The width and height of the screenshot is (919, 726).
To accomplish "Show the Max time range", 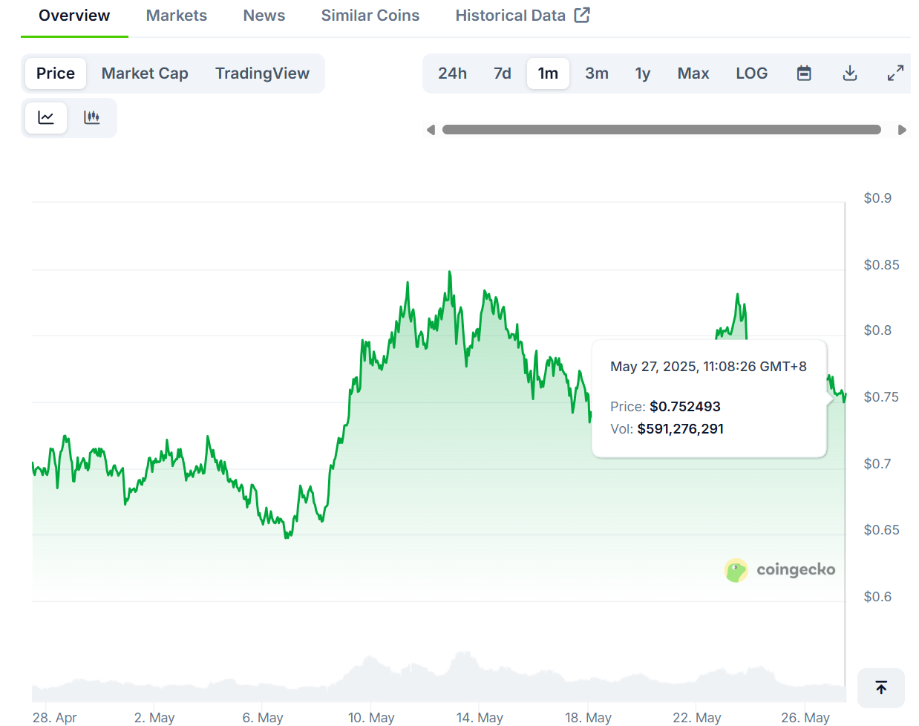I will click(693, 73).
